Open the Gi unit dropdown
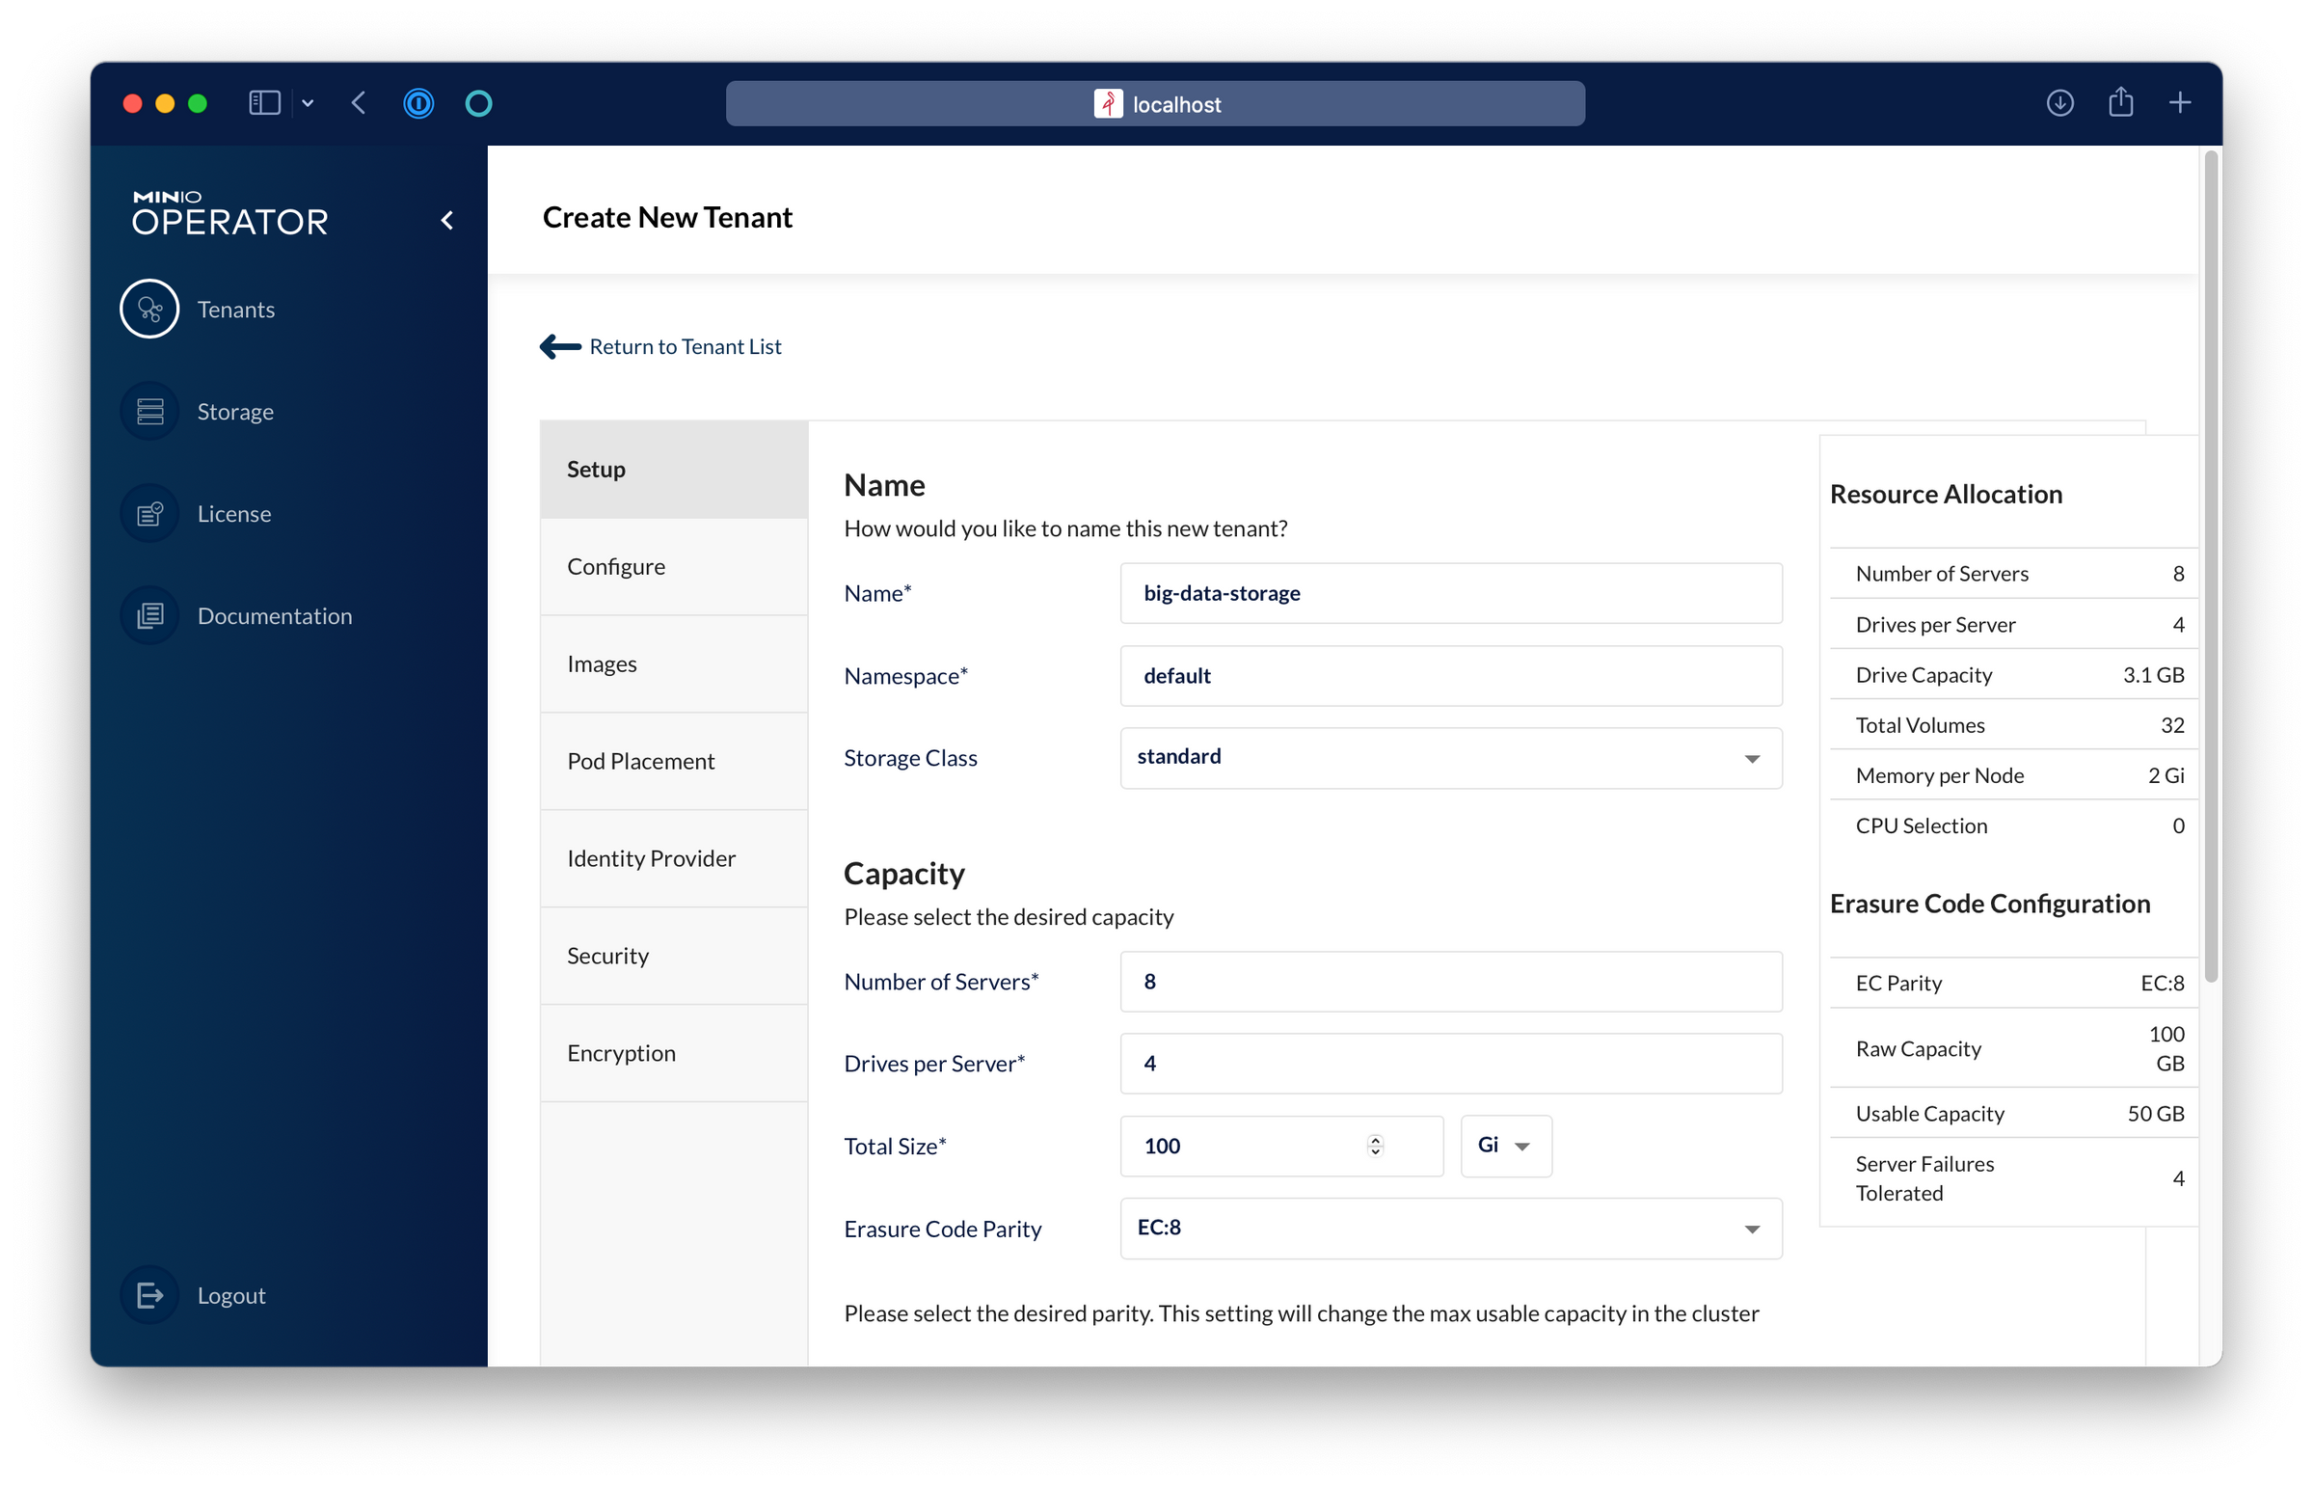Screen dimensions: 2314x1487 (1505, 1147)
